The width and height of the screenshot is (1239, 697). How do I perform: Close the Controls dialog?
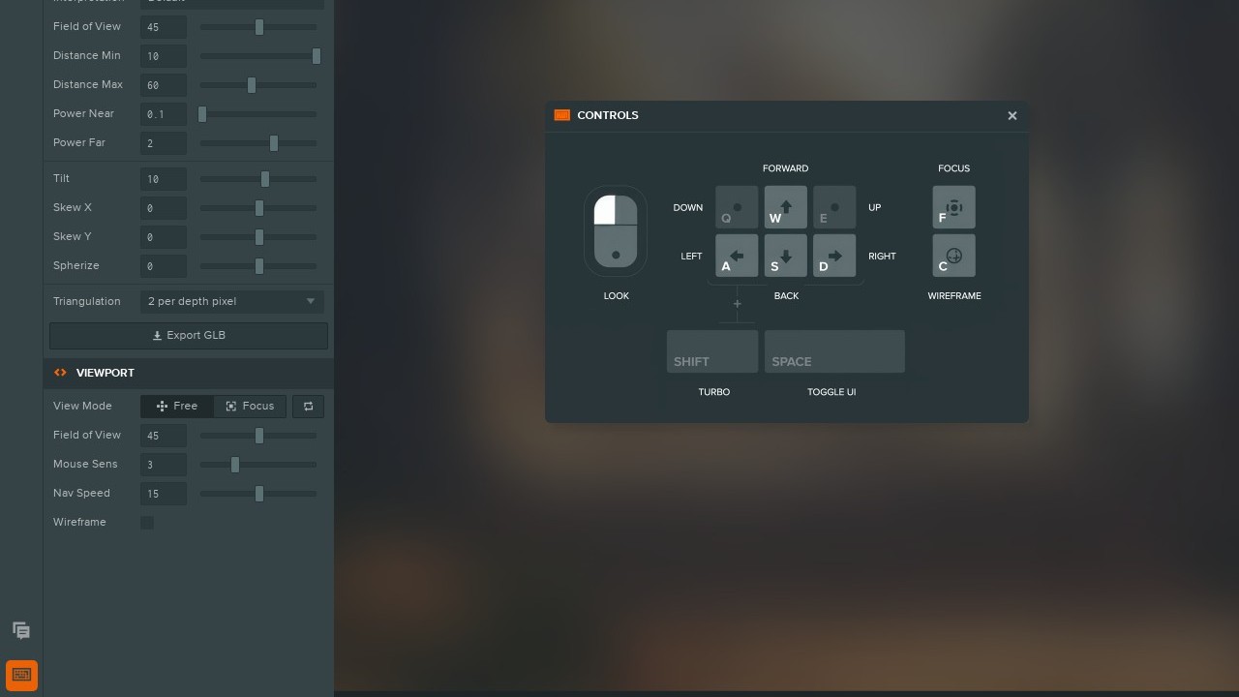pyautogui.click(x=1012, y=116)
